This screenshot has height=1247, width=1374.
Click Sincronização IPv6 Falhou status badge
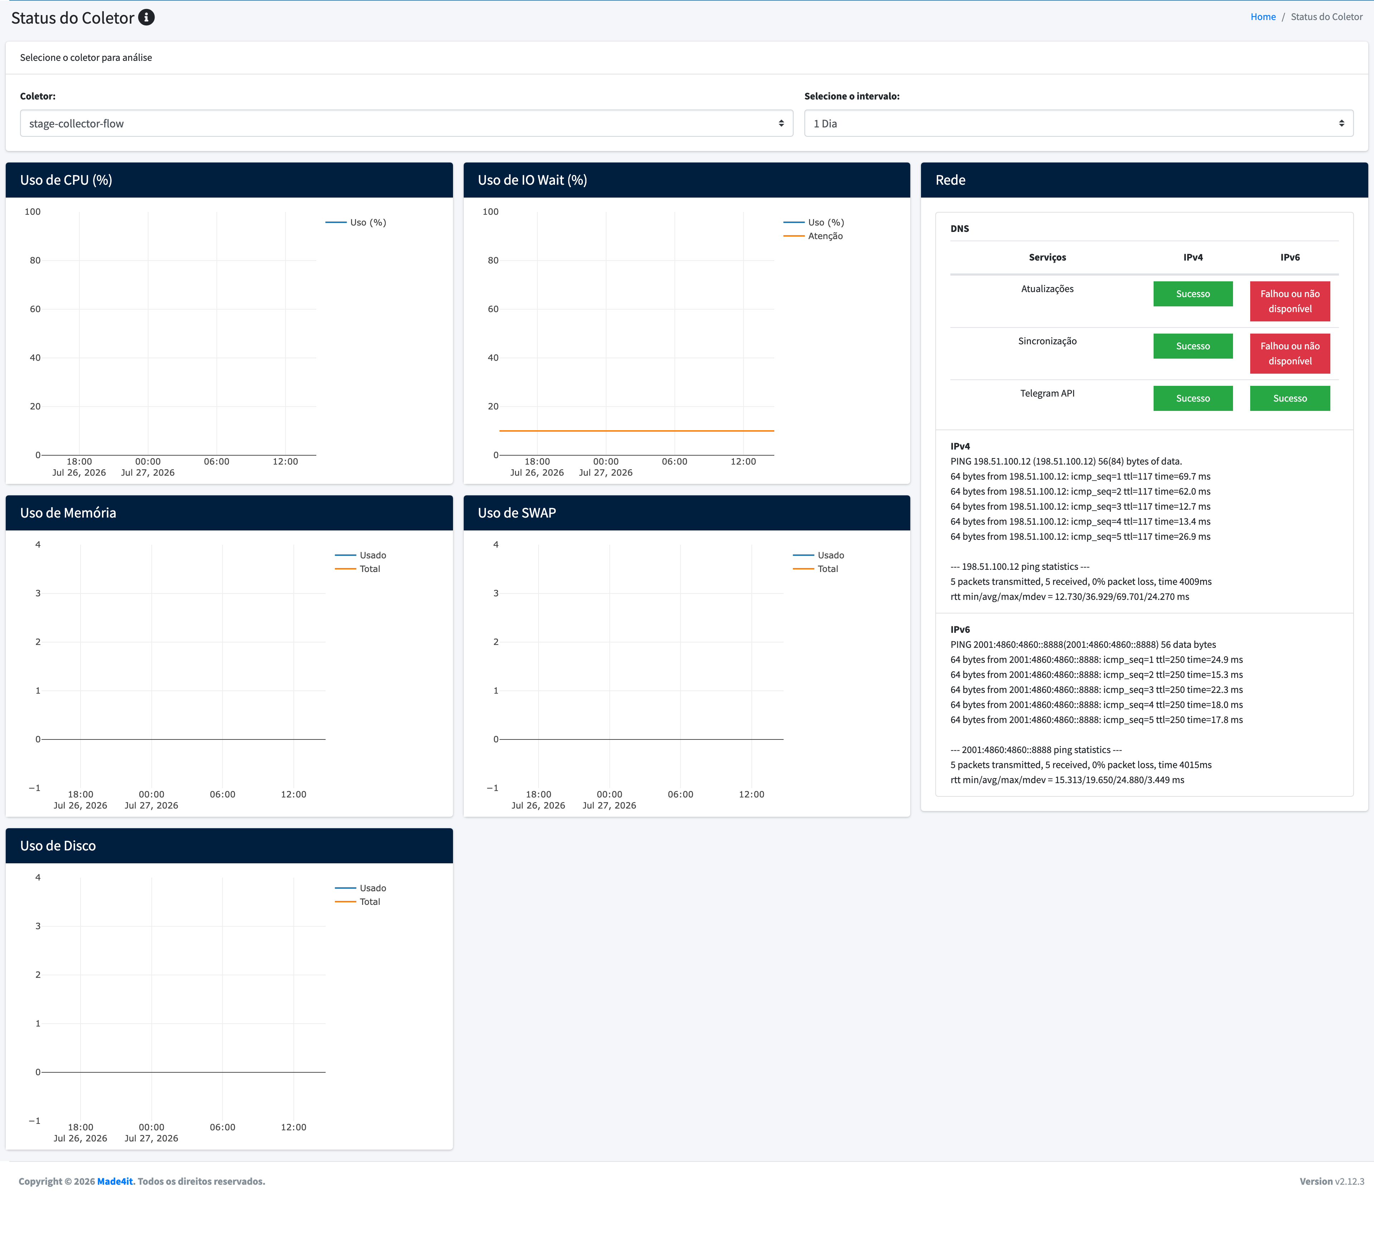click(x=1290, y=353)
